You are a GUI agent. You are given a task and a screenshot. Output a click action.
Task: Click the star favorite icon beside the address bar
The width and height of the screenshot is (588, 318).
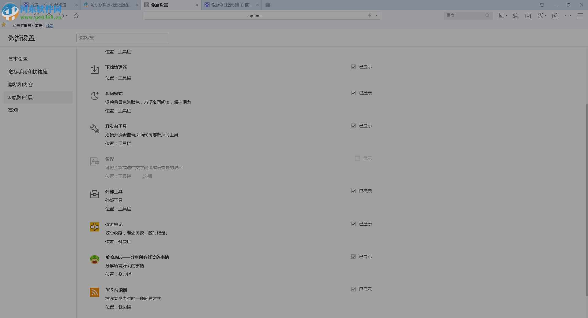coord(76,16)
